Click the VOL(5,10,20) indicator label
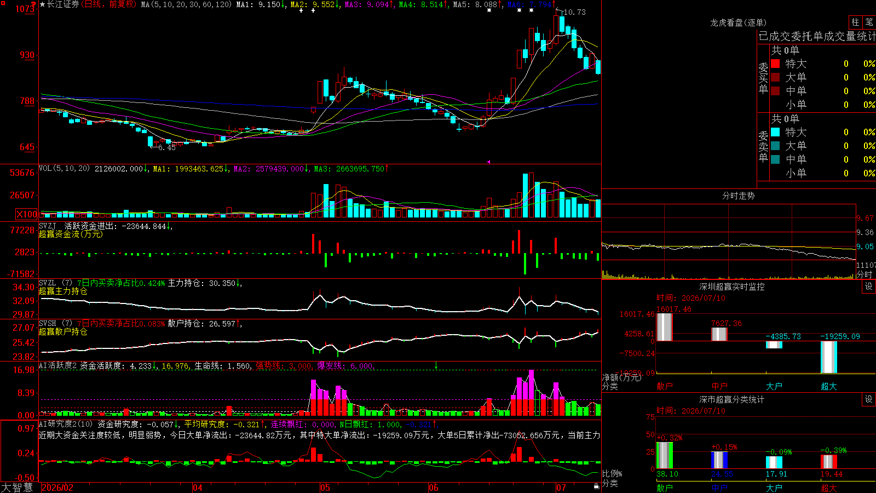Screen dimensions: 876x493 pos(64,169)
